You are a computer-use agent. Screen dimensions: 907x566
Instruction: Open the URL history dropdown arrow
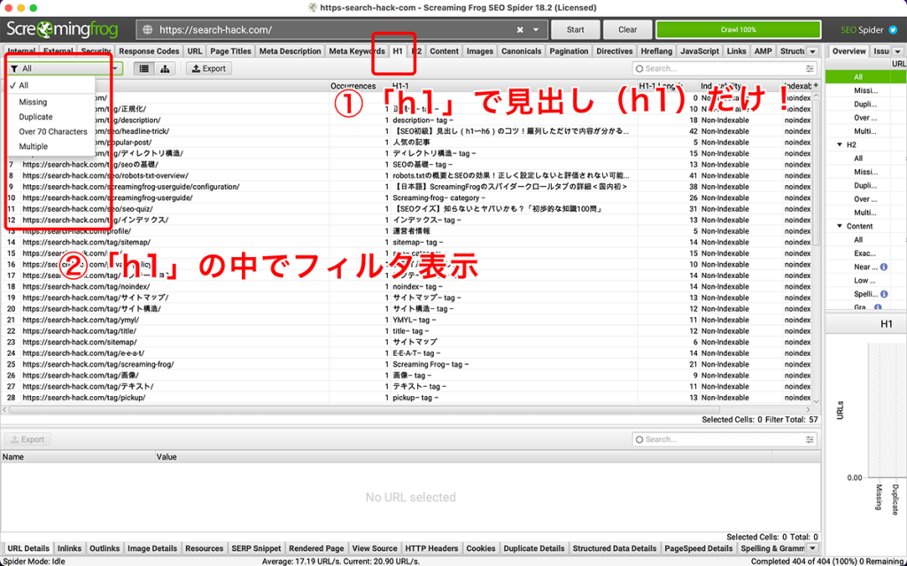point(536,29)
